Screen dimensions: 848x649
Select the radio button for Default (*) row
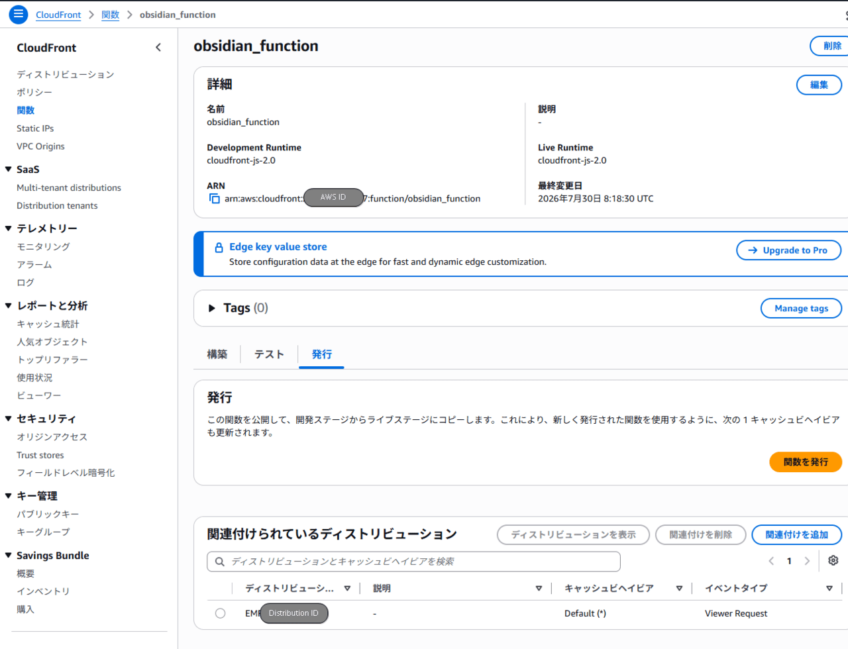(x=220, y=613)
